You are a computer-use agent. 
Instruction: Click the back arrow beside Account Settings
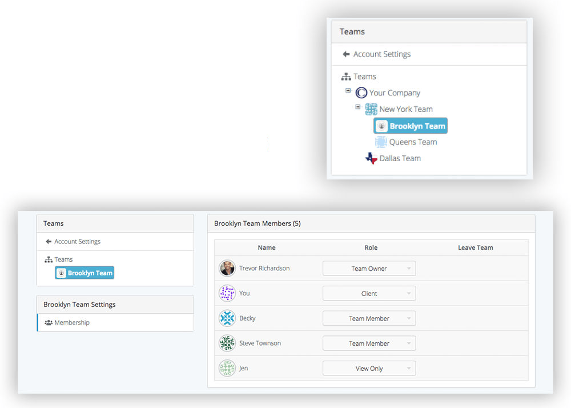tap(341, 54)
